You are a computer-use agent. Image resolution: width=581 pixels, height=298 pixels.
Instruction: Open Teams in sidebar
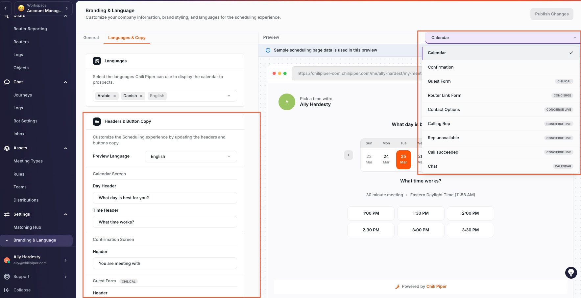[20, 187]
